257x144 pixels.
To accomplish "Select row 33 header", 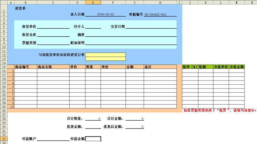I will point(4,139).
